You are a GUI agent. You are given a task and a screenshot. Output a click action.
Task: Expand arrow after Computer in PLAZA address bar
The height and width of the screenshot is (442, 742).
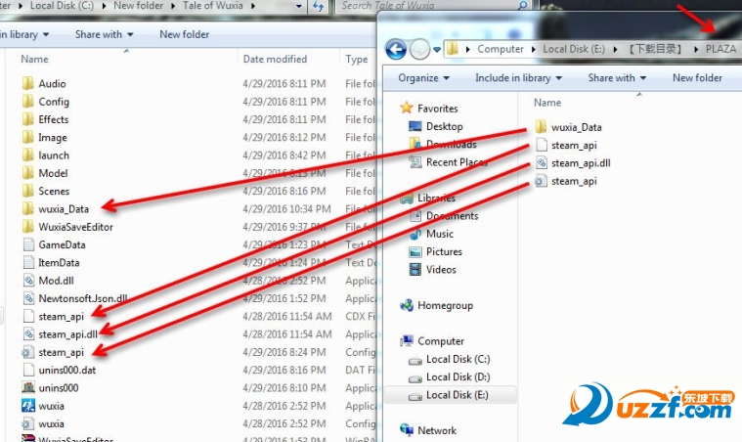tap(534, 49)
